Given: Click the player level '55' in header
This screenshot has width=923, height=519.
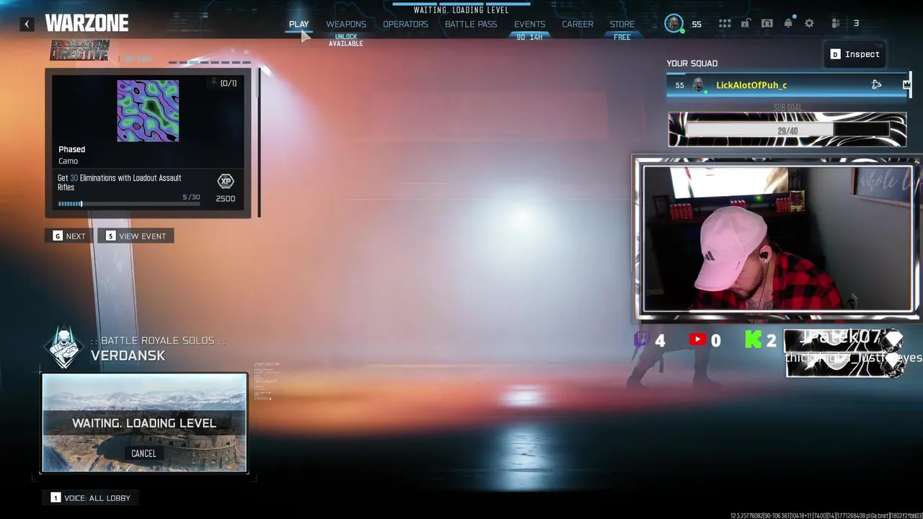Looking at the screenshot, I should pos(697,24).
